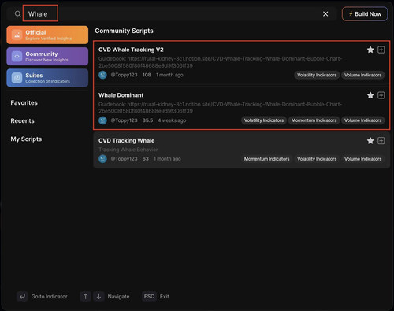Click Momentum Indicators tag on CVD Tracking Whale

coord(266,159)
